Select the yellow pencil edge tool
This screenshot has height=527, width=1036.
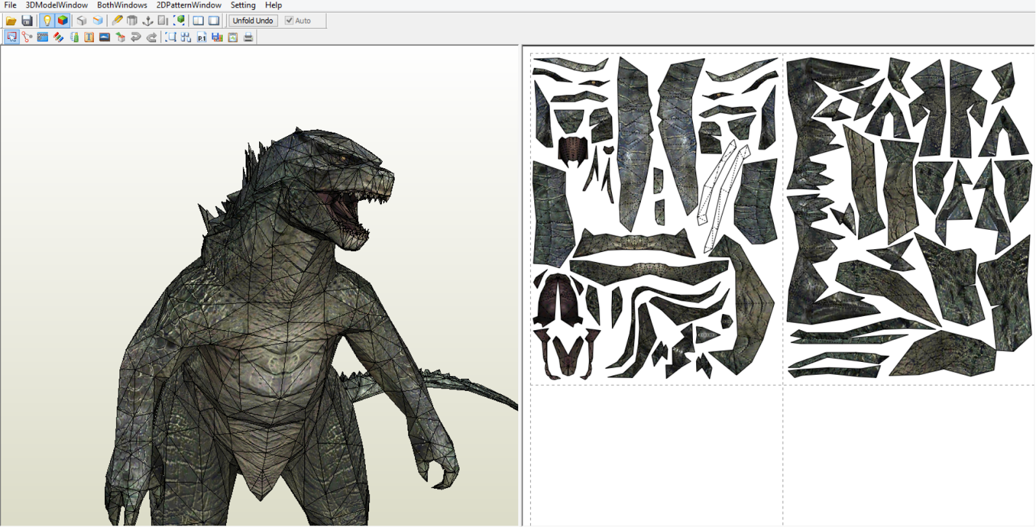(x=117, y=21)
